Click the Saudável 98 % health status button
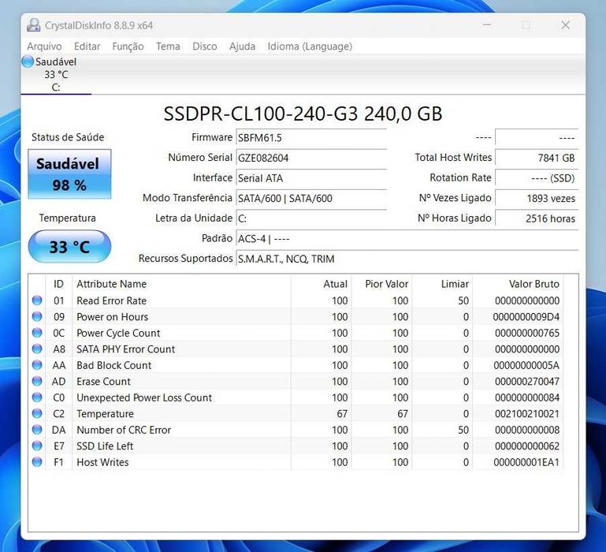 [69, 174]
